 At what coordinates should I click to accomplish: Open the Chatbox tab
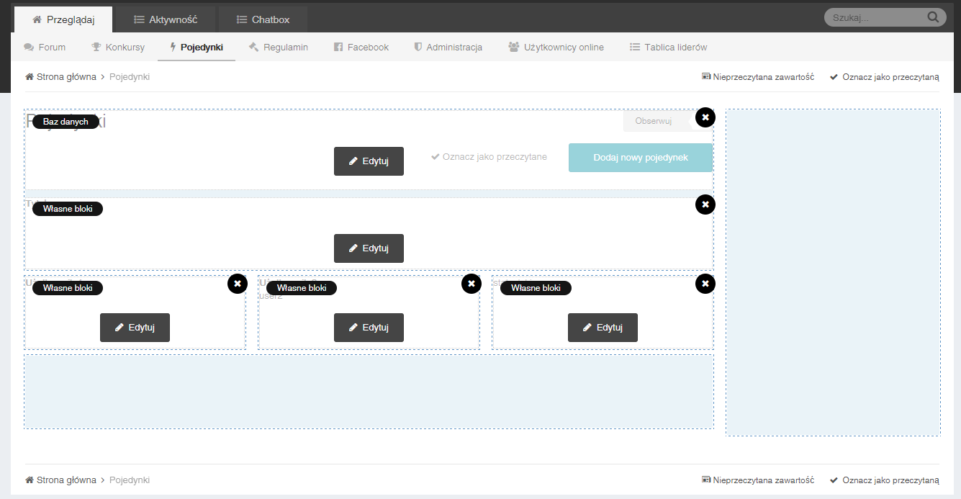click(x=263, y=19)
